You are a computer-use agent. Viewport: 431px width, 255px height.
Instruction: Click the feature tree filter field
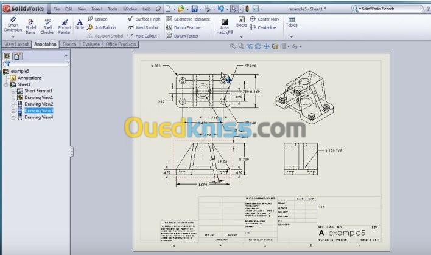[36, 64]
